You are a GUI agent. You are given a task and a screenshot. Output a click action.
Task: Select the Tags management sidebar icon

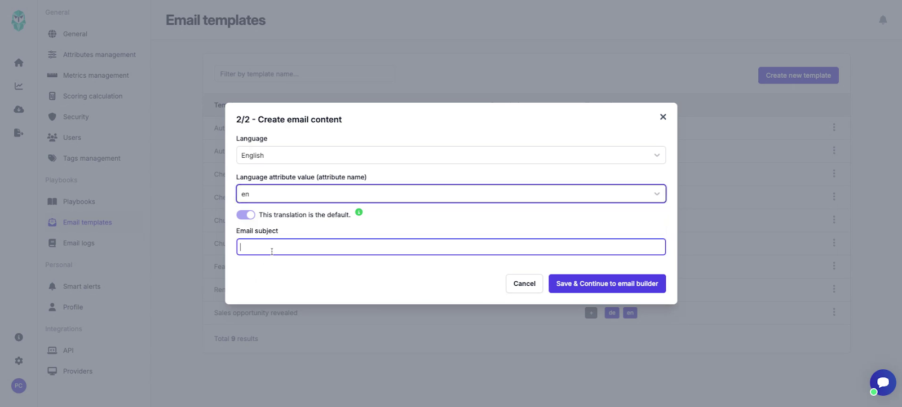[x=51, y=158]
